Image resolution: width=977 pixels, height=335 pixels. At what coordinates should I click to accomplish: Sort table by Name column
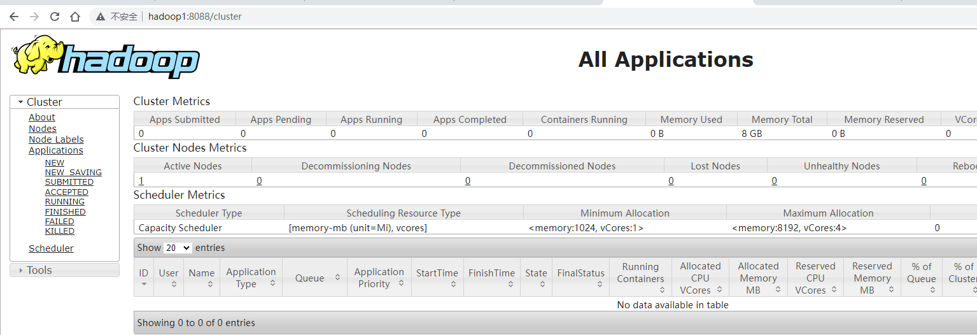coord(202,278)
